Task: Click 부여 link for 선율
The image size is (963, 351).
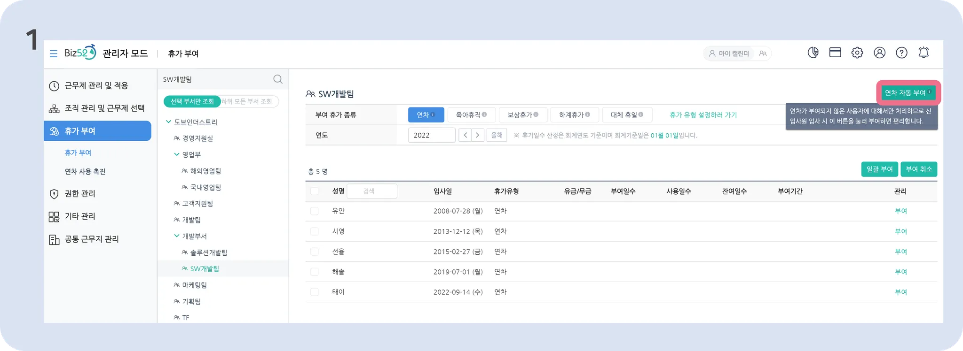Action: point(900,252)
